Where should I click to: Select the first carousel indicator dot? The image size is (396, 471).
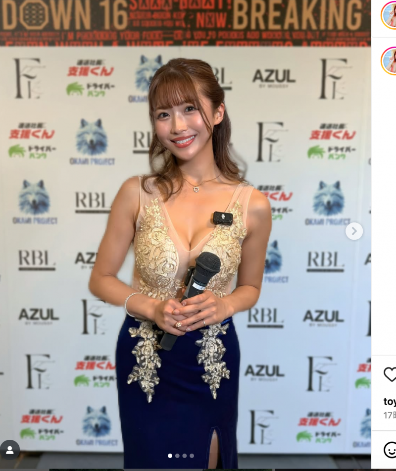click(x=170, y=456)
